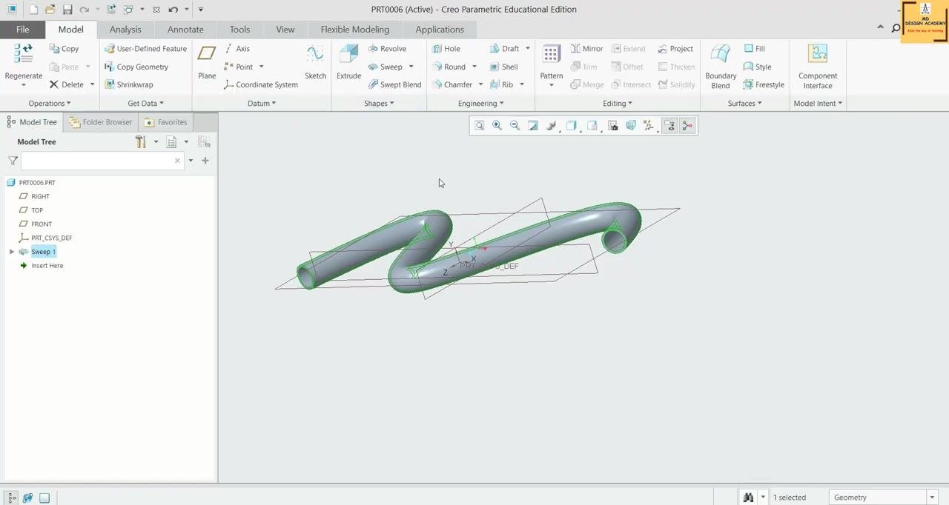Click the Zoom Out icon

coord(515,126)
